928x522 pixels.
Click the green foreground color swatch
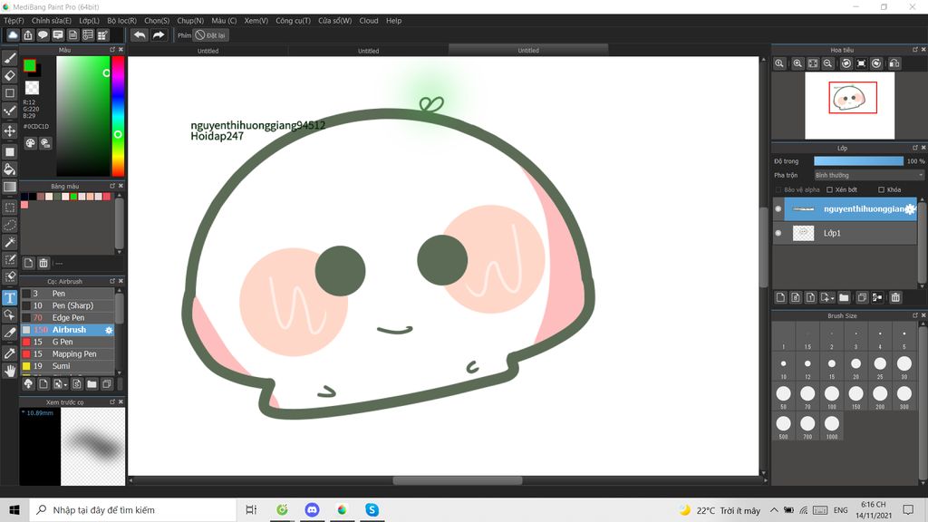[x=30, y=65]
